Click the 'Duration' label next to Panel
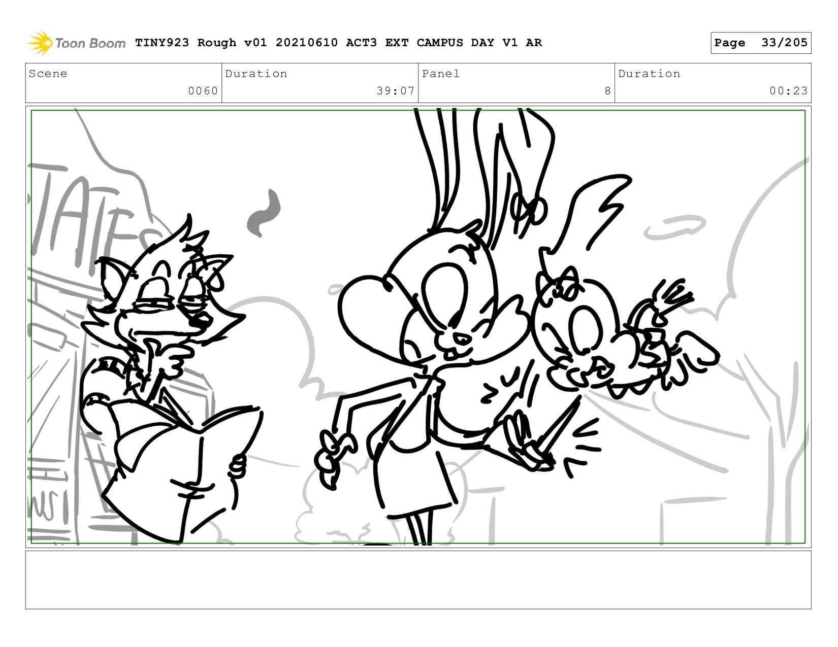 pos(649,74)
